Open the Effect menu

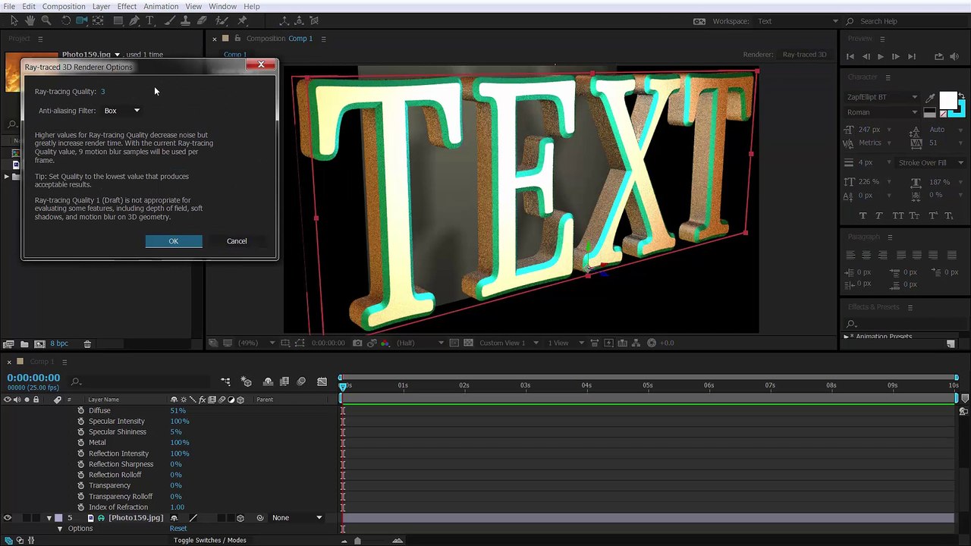(x=127, y=6)
